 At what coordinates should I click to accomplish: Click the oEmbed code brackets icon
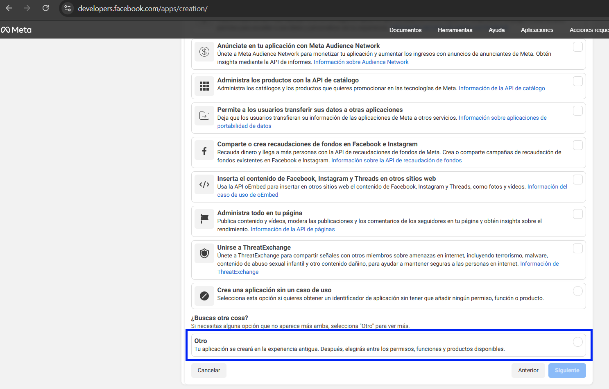[x=204, y=184]
